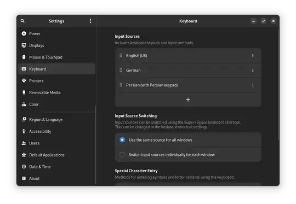This screenshot has width=296, height=204.
Task: Grab the drag handle beside German
Action: (121, 70)
